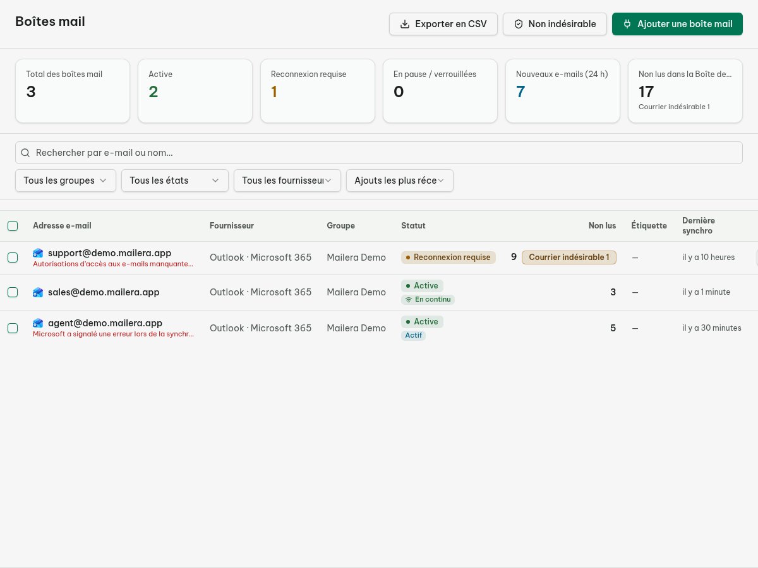Click the Active badge in agent row
The height and width of the screenshot is (568, 758).
(423, 322)
